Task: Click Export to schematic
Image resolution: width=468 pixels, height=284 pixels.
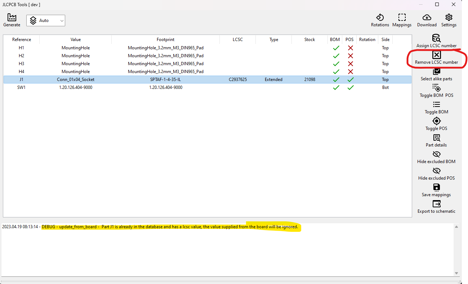Action: (436, 207)
